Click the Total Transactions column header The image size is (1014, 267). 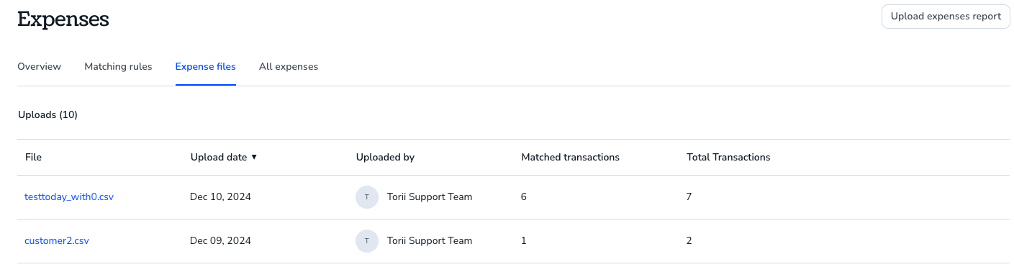(728, 157)
